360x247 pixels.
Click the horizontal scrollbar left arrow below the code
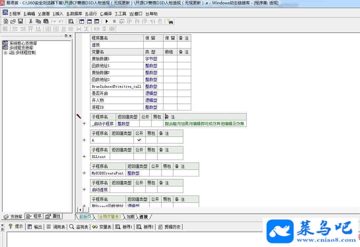[x=79, y=210]
